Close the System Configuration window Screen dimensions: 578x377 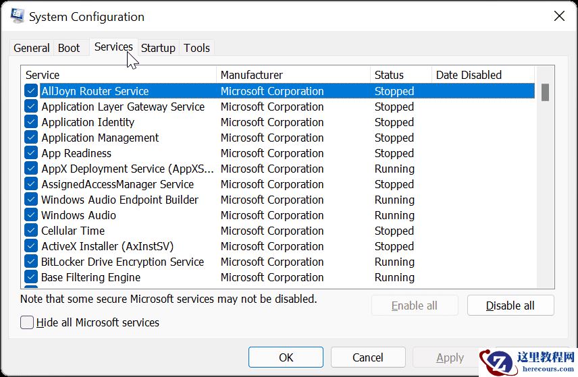click(559, 16)
